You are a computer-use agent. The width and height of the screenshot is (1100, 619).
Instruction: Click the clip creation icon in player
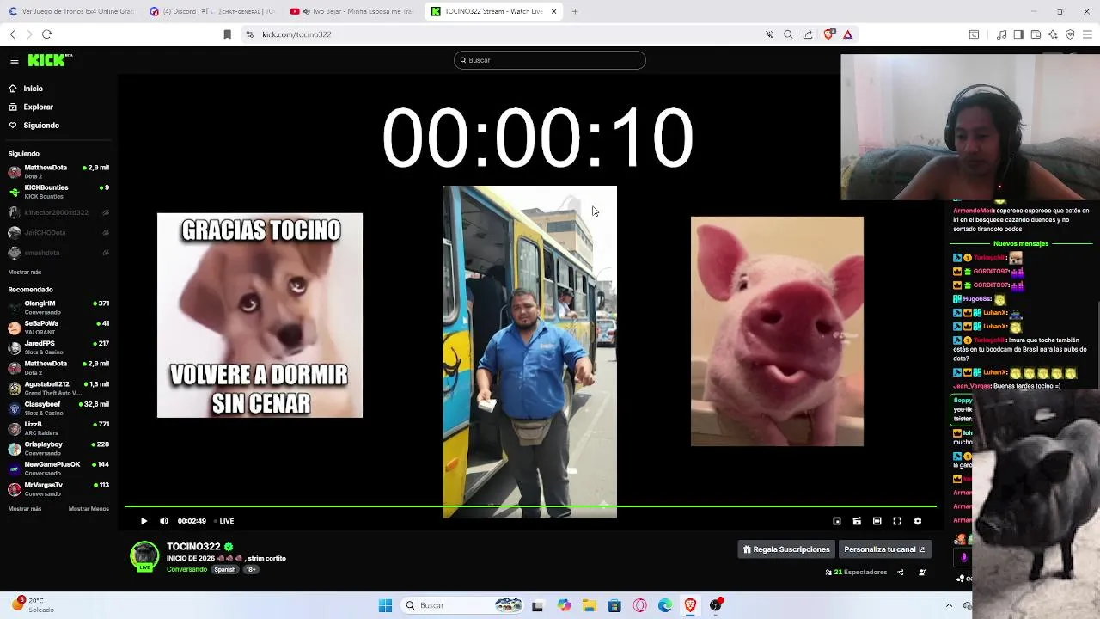(x=857, y=521)
